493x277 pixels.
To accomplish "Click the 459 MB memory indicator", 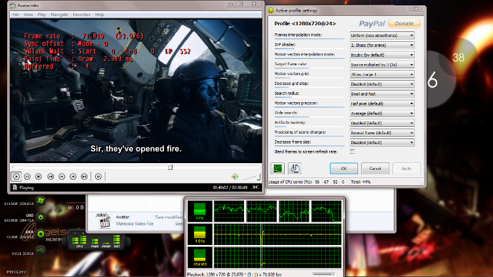I will (200, 257).
